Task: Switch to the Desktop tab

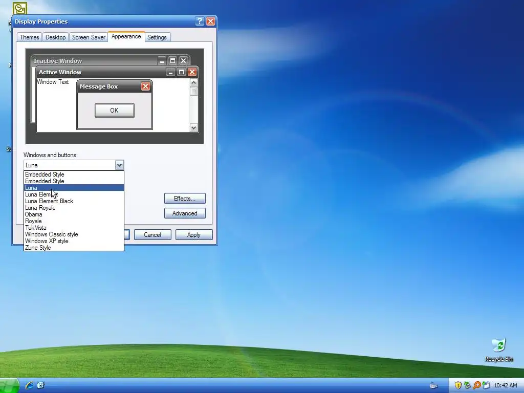Action: pyautogui.click(x=55, y=37)
